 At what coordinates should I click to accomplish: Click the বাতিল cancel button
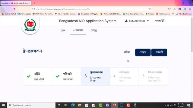tap(127, 52)
